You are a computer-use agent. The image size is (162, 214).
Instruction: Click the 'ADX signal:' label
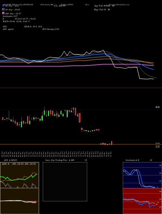(8, 29)
